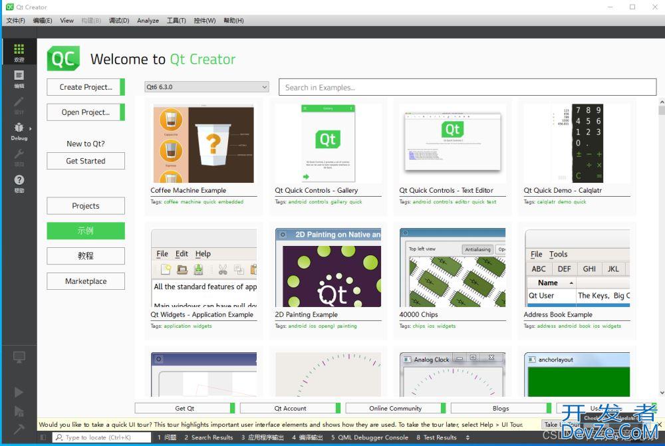Build project with hammer icon
The height and width of the screenshot is (446, 665).
(19, 429)
